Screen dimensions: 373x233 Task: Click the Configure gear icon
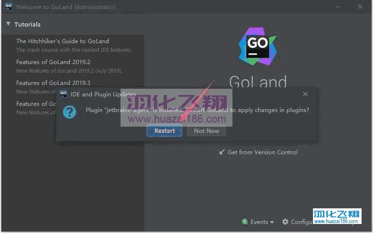(285, 222)
